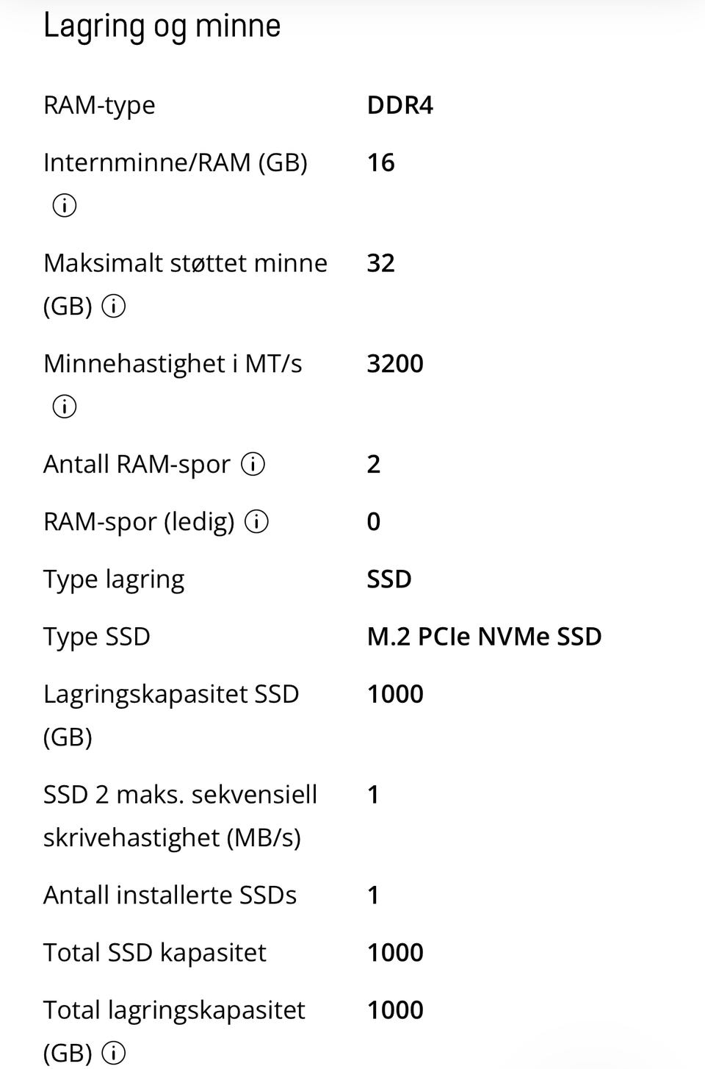Click the Total SSD kapasitet label
Viewport: 705px width, 1069px height.
coord(155,953)
